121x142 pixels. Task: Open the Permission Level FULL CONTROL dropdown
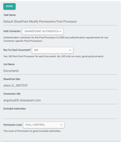click(44, 125)
